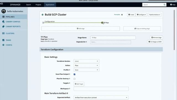Click the Canary Reports bird icon
The width and height of the screenshot is (177, 100).
(x=3, y=26)
